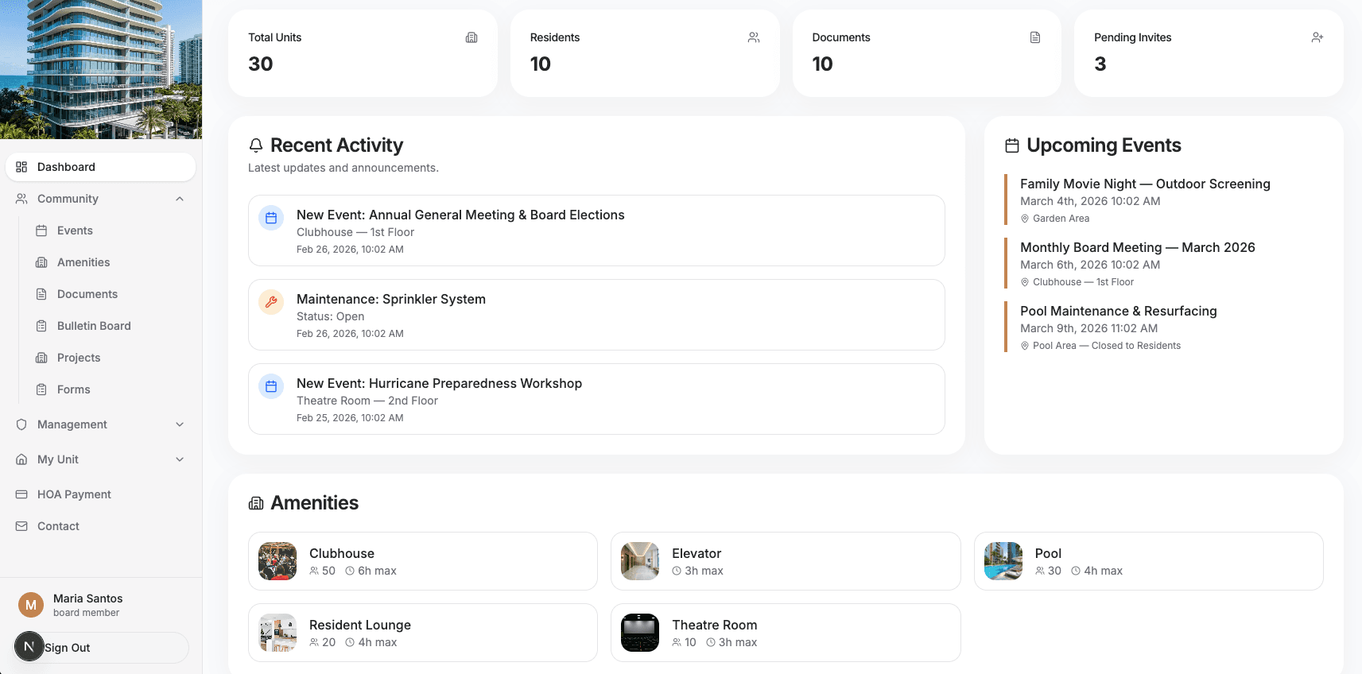This screenshot has height=674, width=1362.
Task: Click the Garden Area location text
Action: click(1061, 219)
